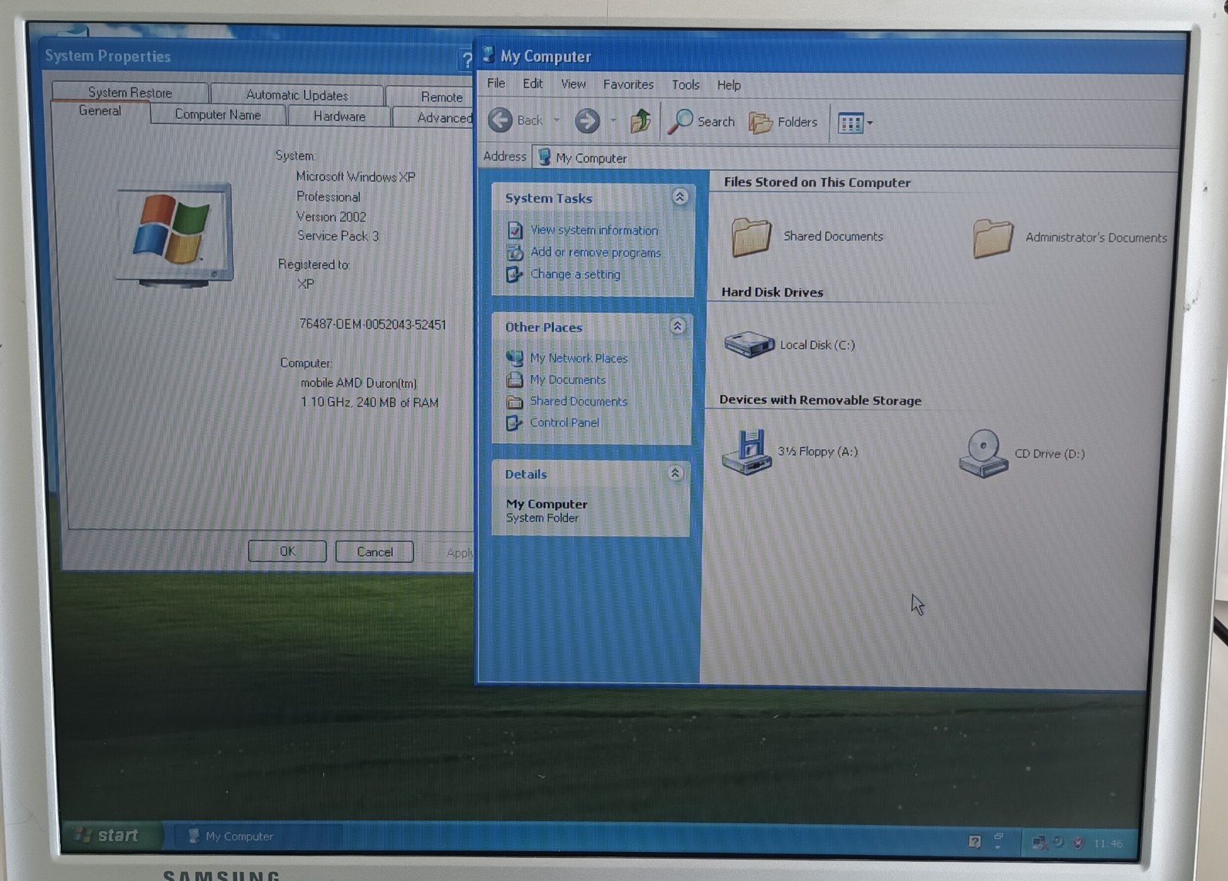
Task: Switch to Computer Name tab
Action: [218, 114]
